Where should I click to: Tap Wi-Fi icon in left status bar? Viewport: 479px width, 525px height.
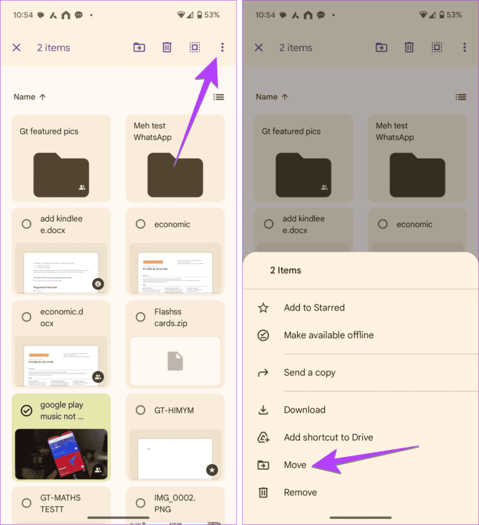pyautogui.click(x=181, y=15)
